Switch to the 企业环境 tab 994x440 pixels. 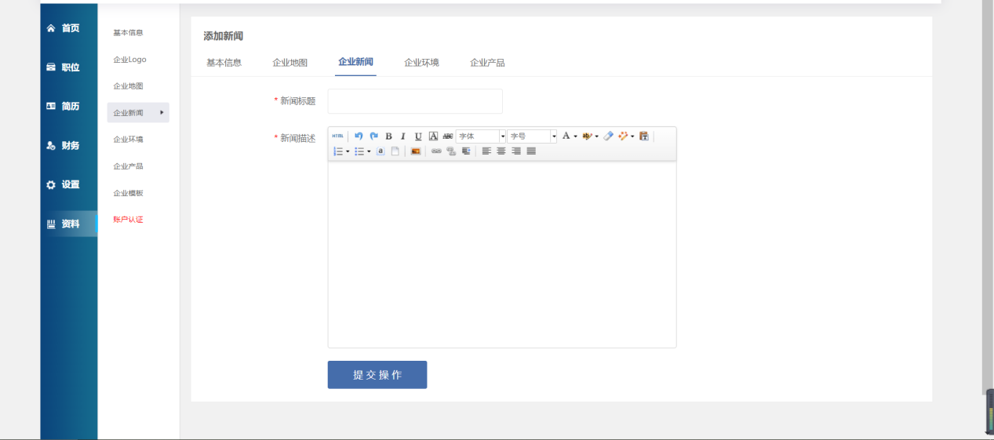tap(421, 63)
